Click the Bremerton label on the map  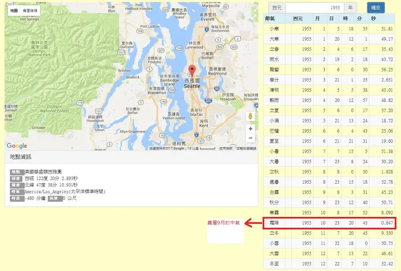(157, 91)
